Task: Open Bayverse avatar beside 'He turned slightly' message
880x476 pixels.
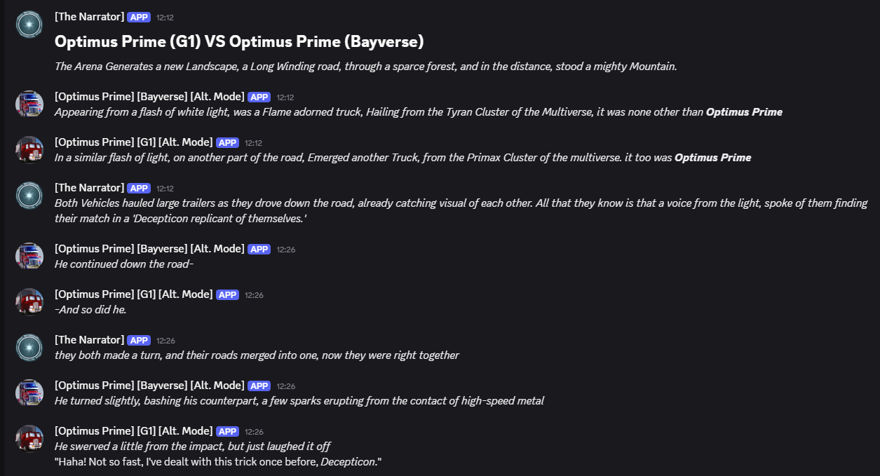Action: [x=29, y=393]
